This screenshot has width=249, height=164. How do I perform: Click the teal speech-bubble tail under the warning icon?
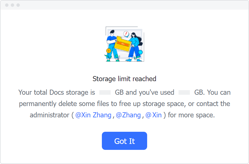point(127,37)
